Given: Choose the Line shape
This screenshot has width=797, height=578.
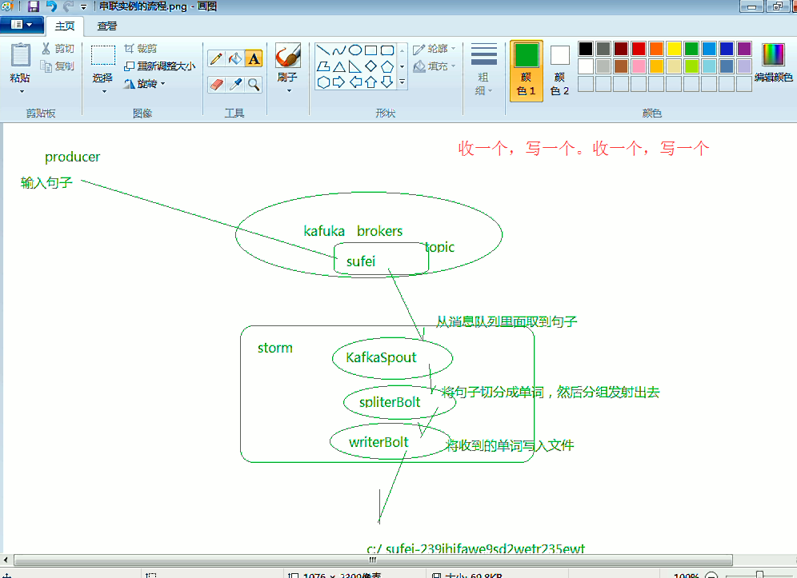Looking at the screenshot, I should click(323, 50).
